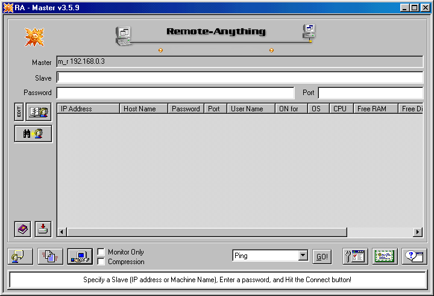Click the purple help book icon
This screenshot has width=434, height=296.
(23, 229)
